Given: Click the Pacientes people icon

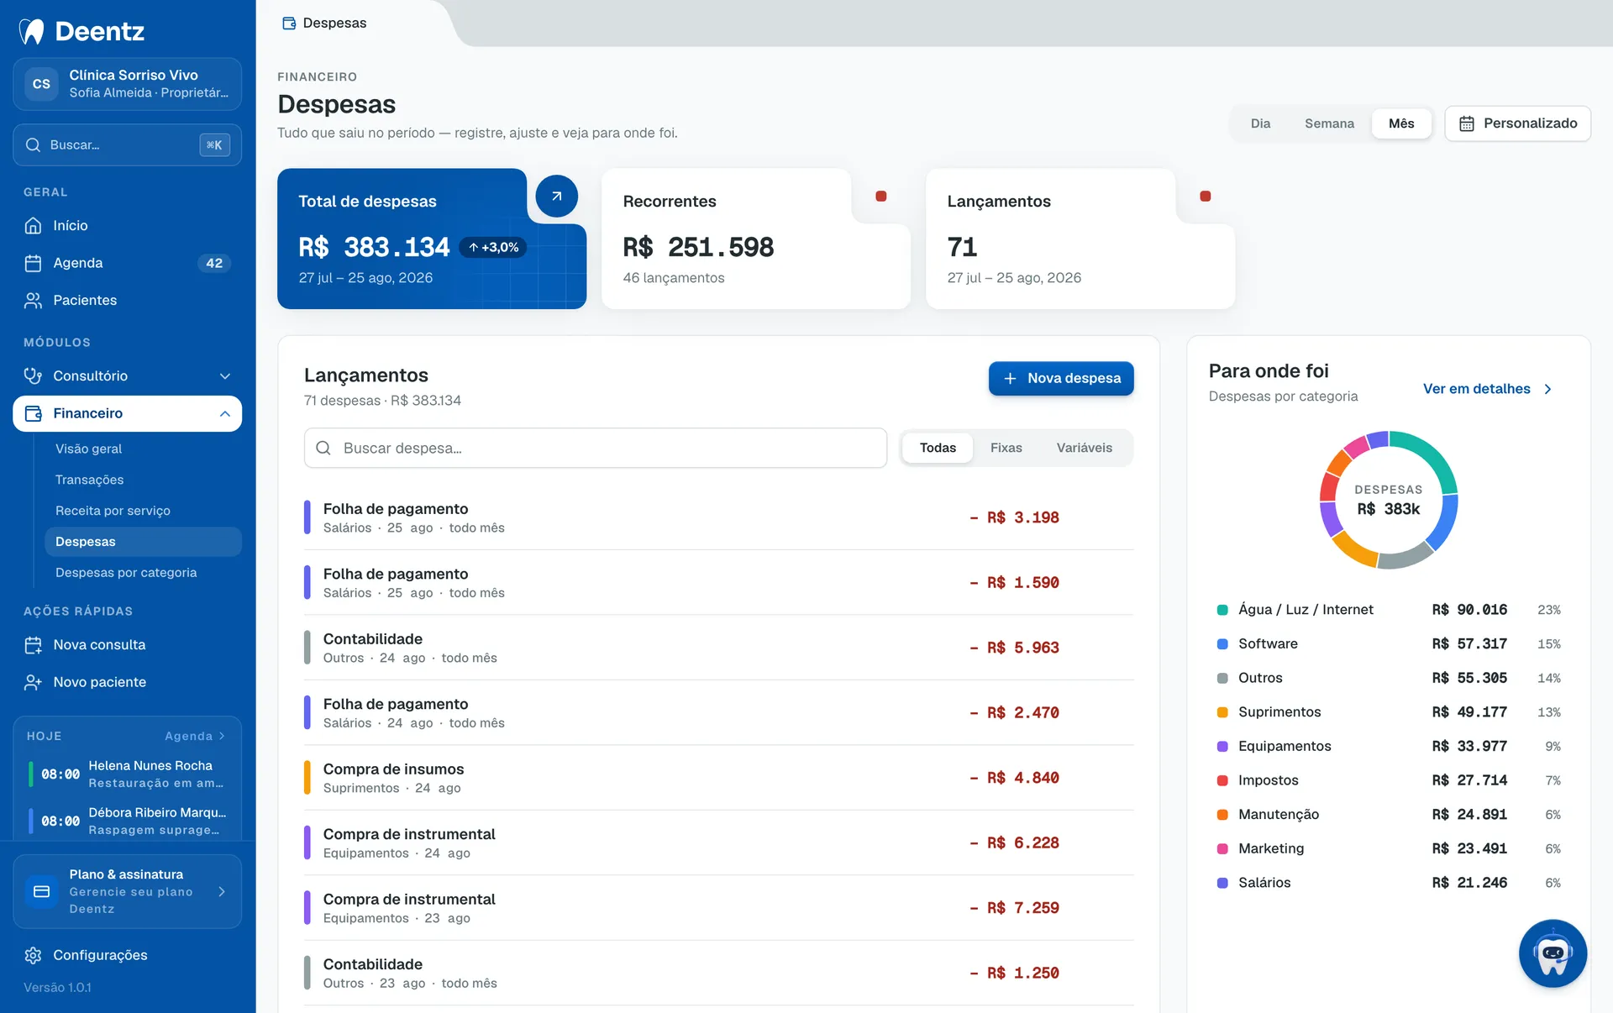Looking at the screenshot, I should click(x=33, y=300).
